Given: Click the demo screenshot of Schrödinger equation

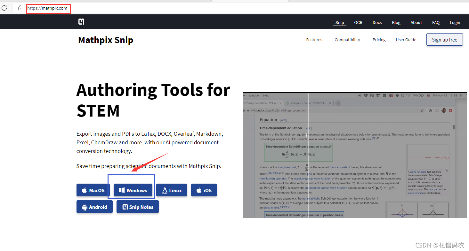Looking at the screenshot, I should (355, 155).
